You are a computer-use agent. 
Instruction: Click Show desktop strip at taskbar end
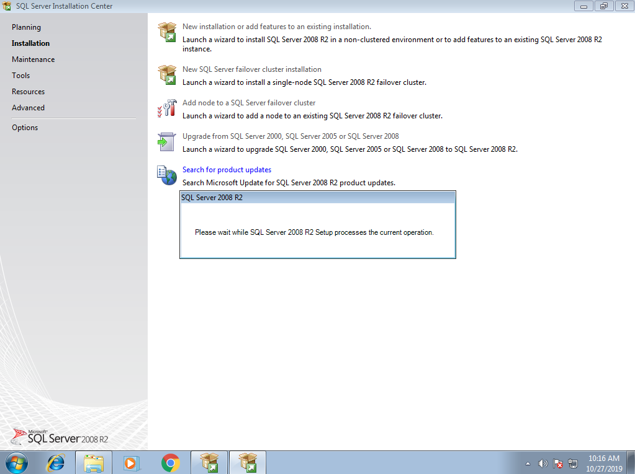point(632,463)
